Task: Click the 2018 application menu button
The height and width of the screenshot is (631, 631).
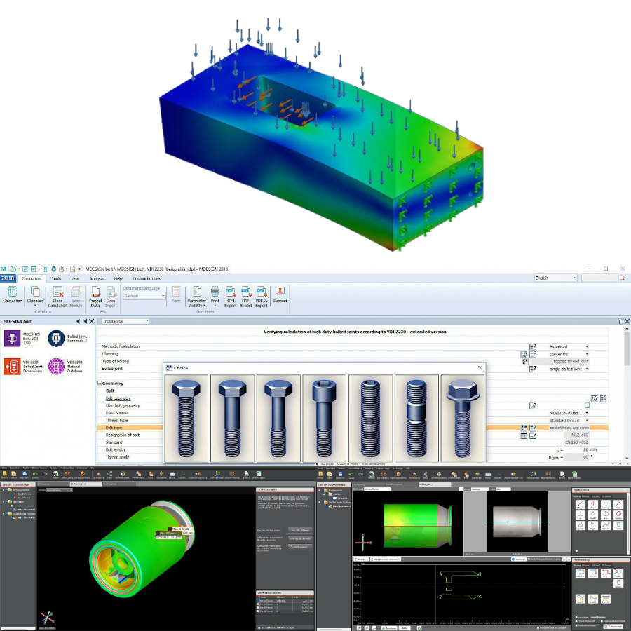Action: [8, 278]
